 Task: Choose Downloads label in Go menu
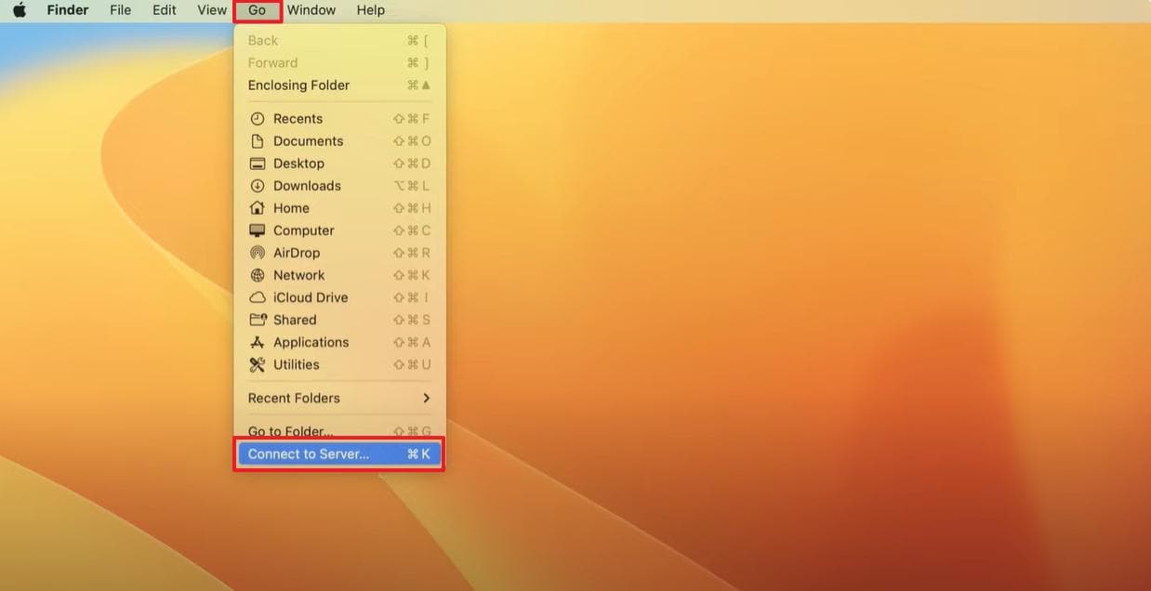[307, 186]
